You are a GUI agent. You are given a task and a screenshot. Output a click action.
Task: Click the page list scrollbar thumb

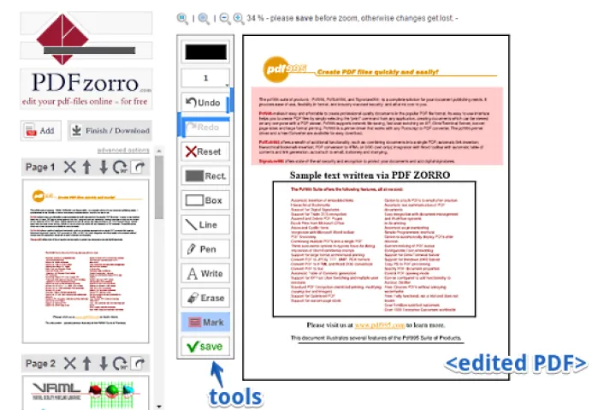coord(159,187)
